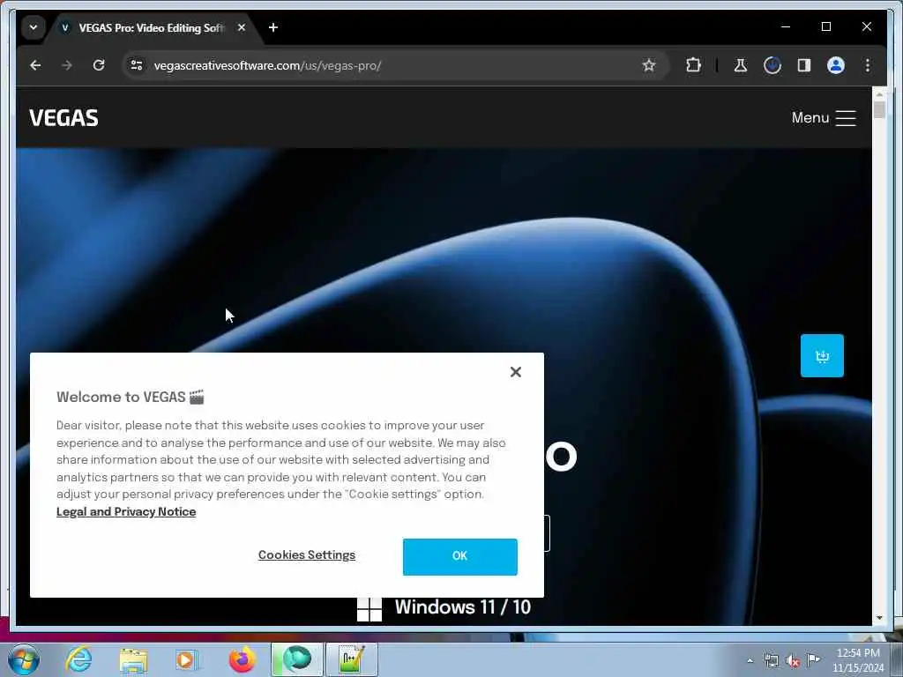Launch Internet Explorer from taskbar
The image size is (903, 677).
pyautogui.click(x=78, y=659)
